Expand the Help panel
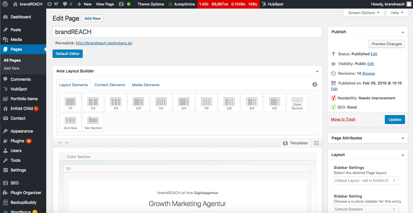The image size is (413, 213). click(x=397, y=13)
